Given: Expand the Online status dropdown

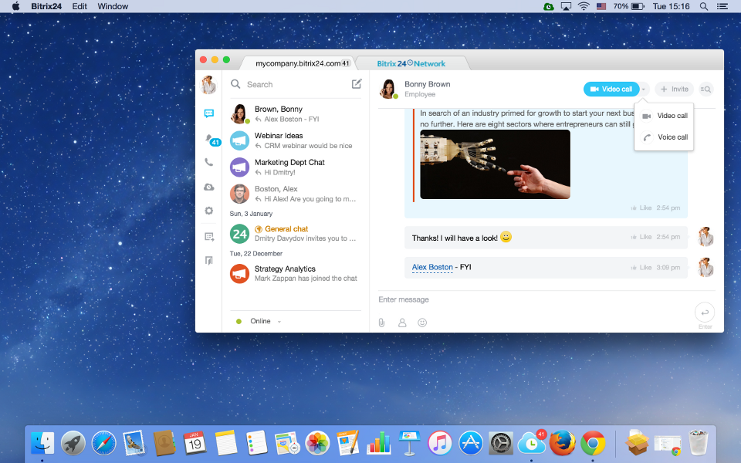Looking at the screenshot, I should coord(279,321).
